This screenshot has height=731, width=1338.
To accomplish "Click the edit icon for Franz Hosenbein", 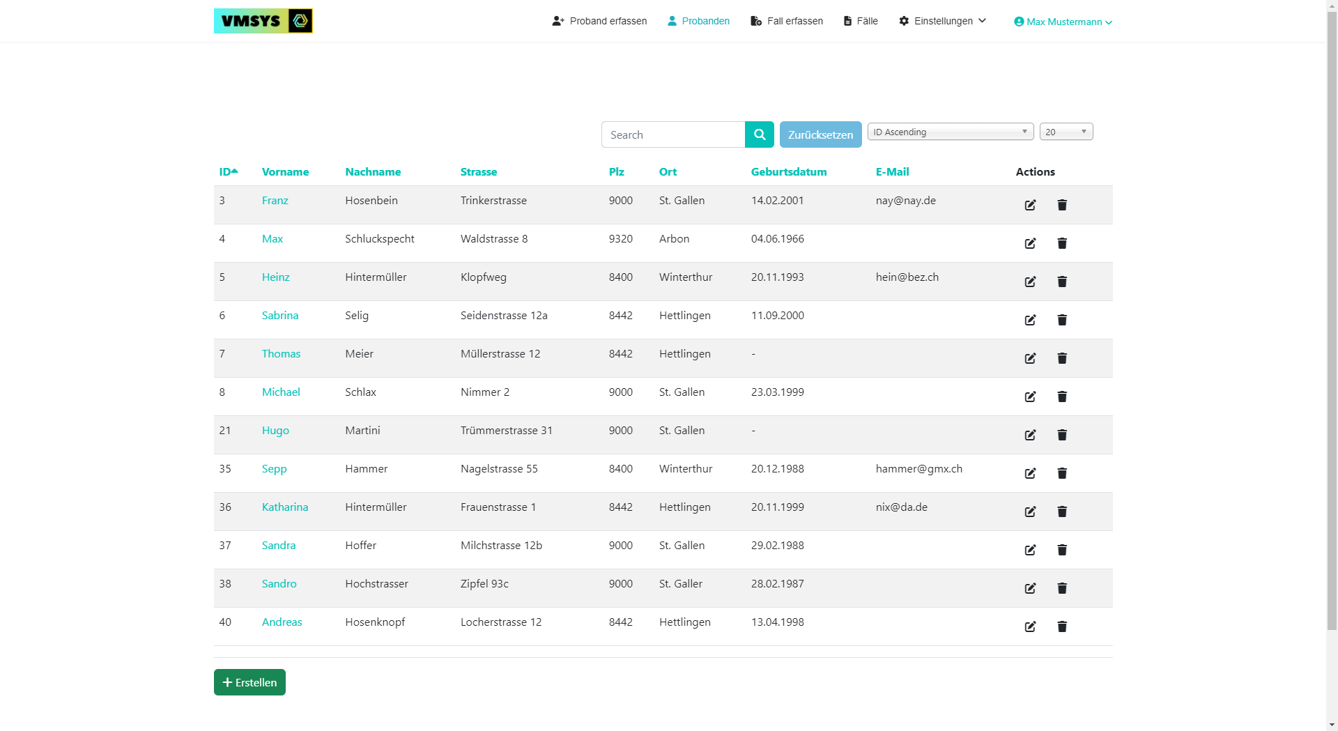I will coord(1030,205).
